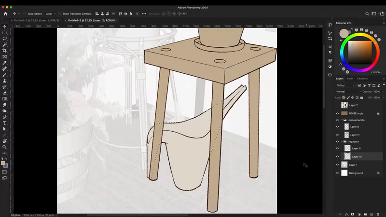Select the Zoom tool
Viewport: 386px width, 217px height.
point(5,147)
